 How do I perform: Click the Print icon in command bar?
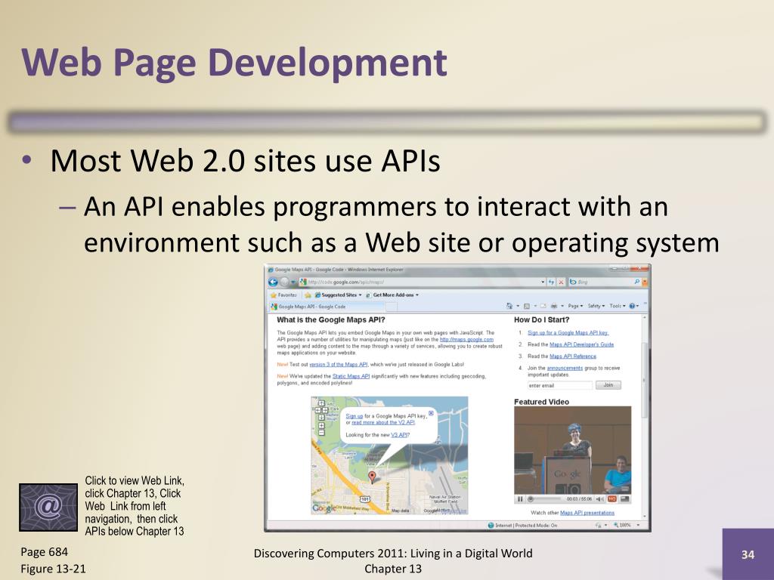pos(554,307)
